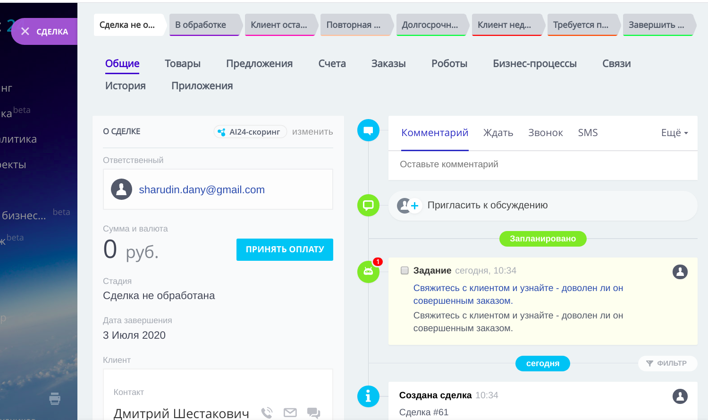Select the SMS timeline tab
The image size is (708, 420).
pyautogui.click(x=588, y=133)
